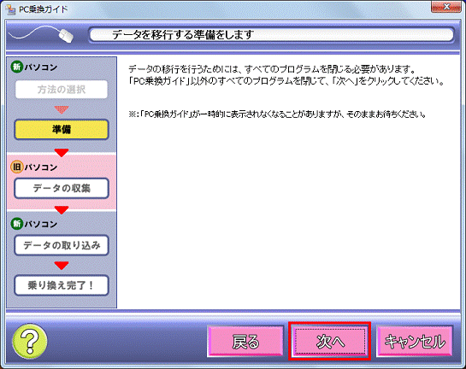
Task: Click the faded arrow below 方法の選択
Action: coord(62,109)
